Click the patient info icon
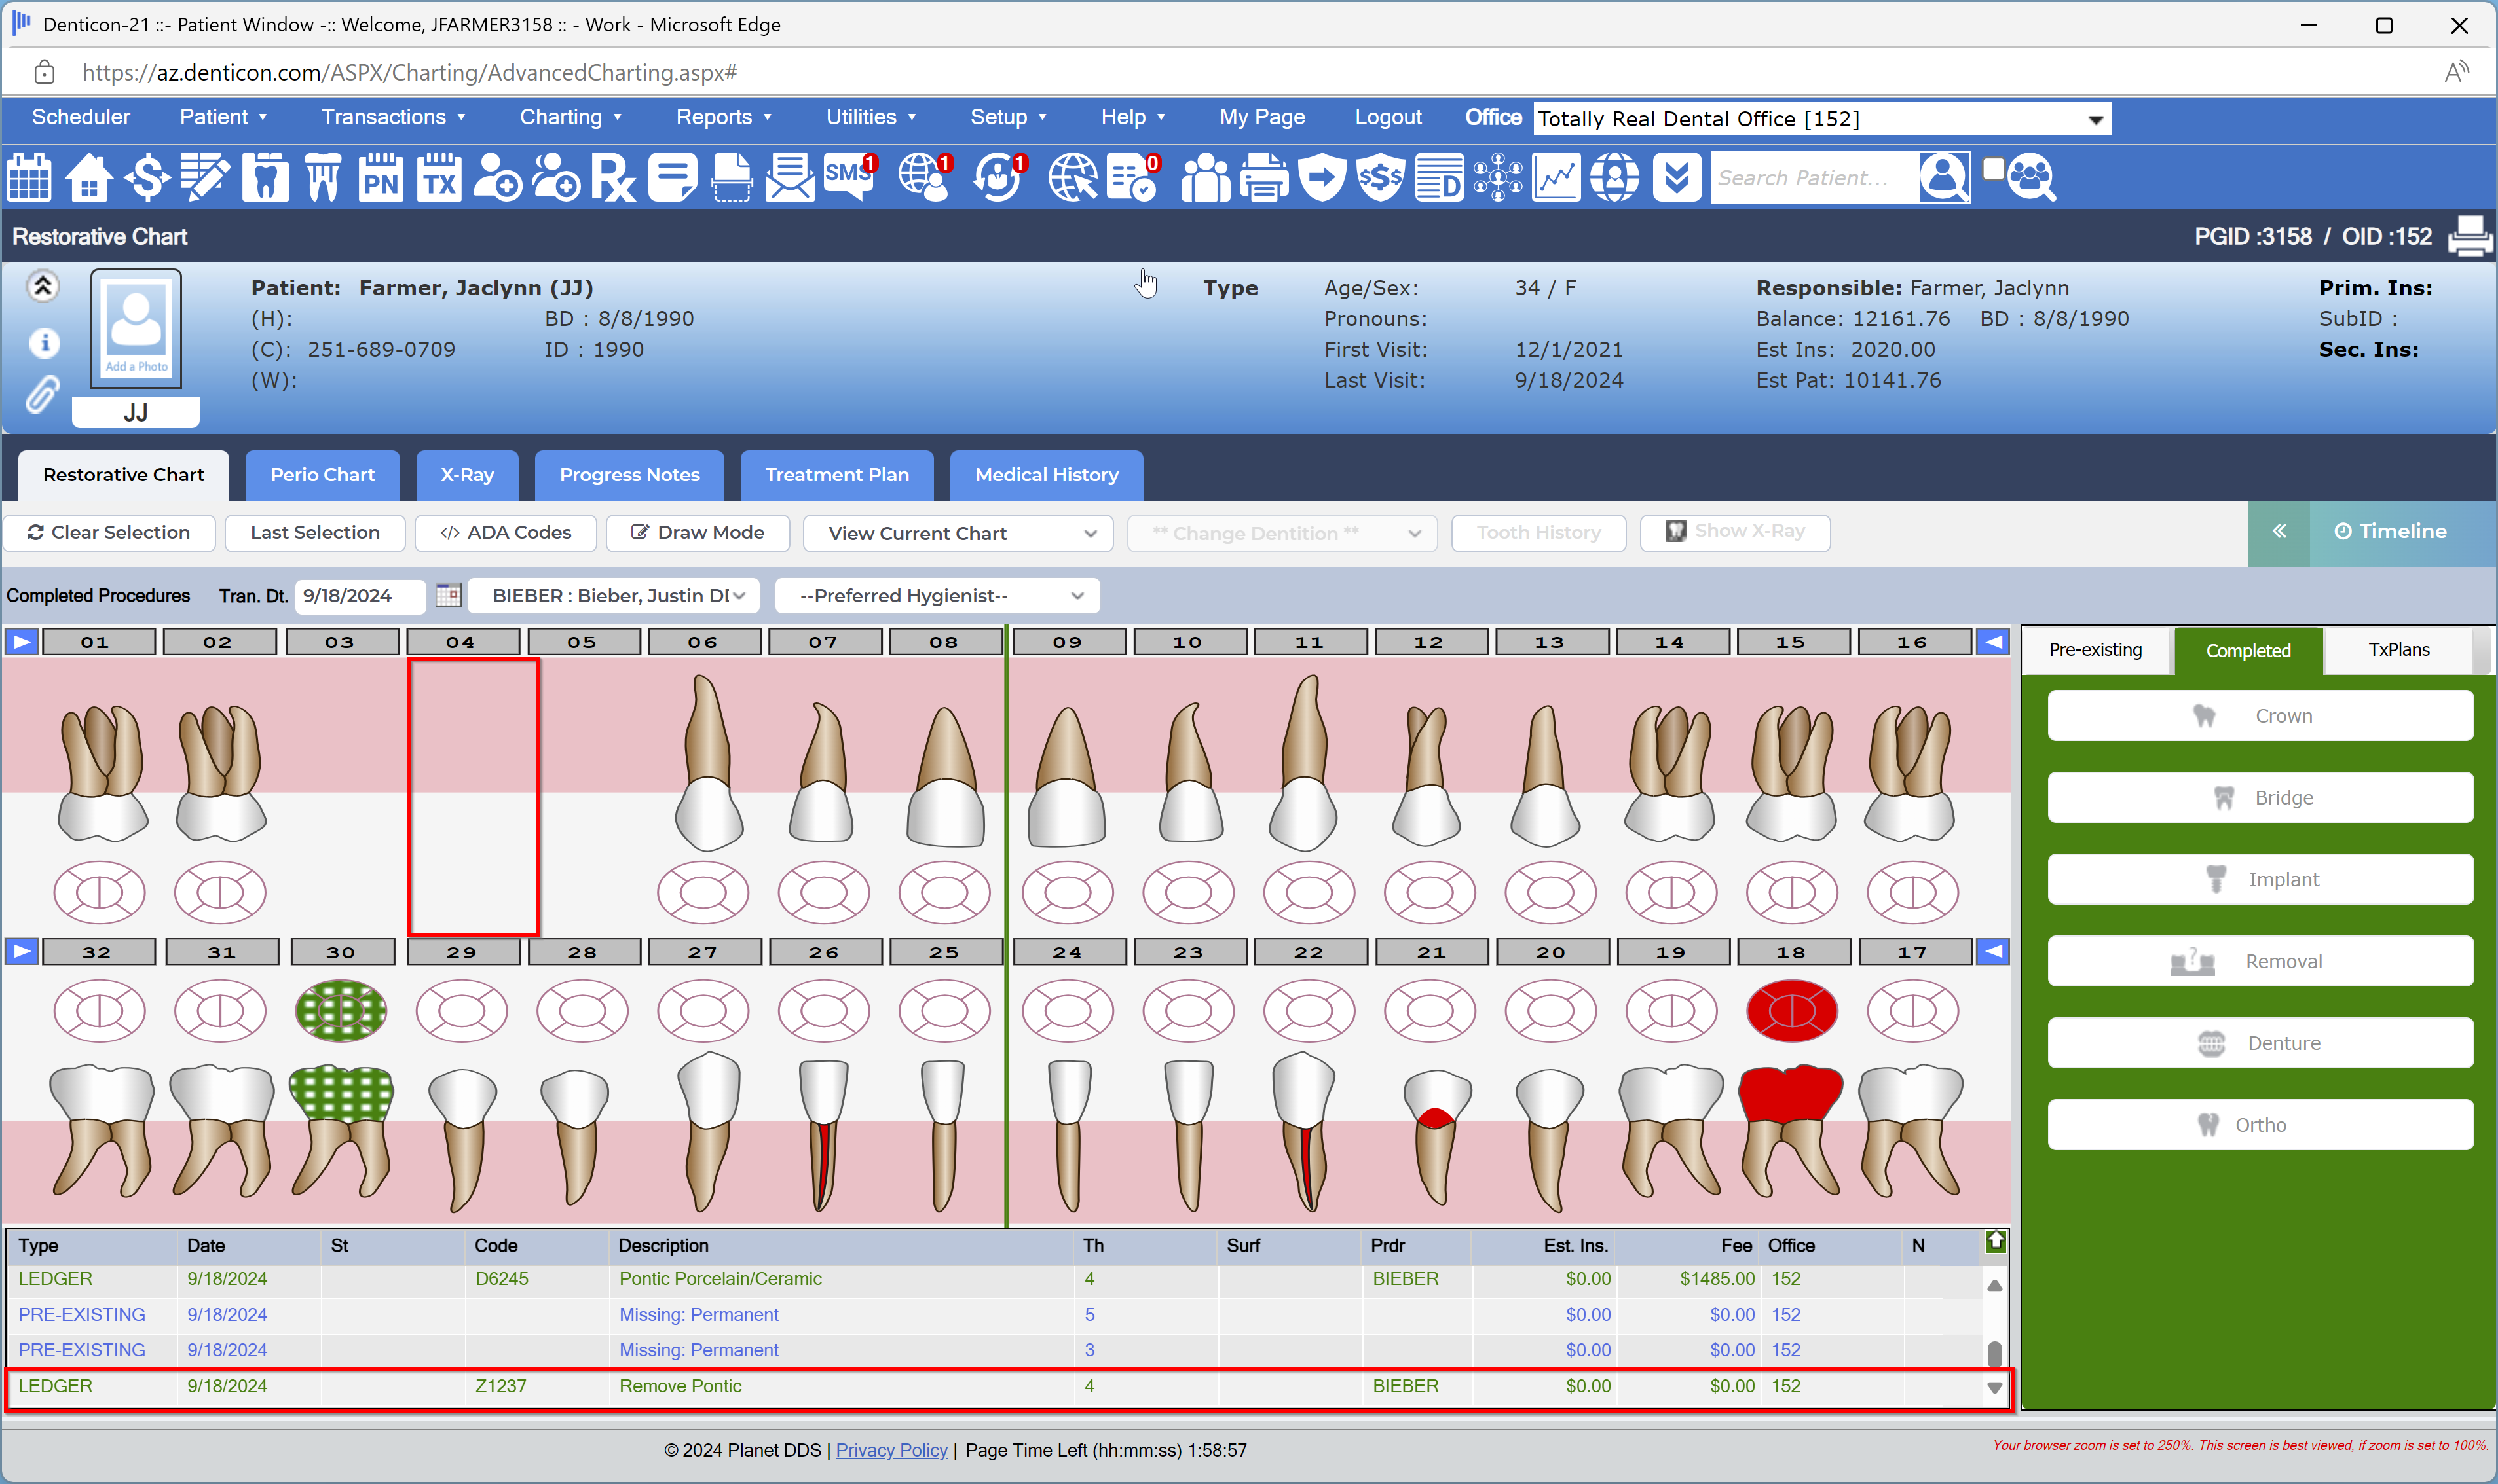The width and height of the screenshot is (2498, 1484). 44,343
